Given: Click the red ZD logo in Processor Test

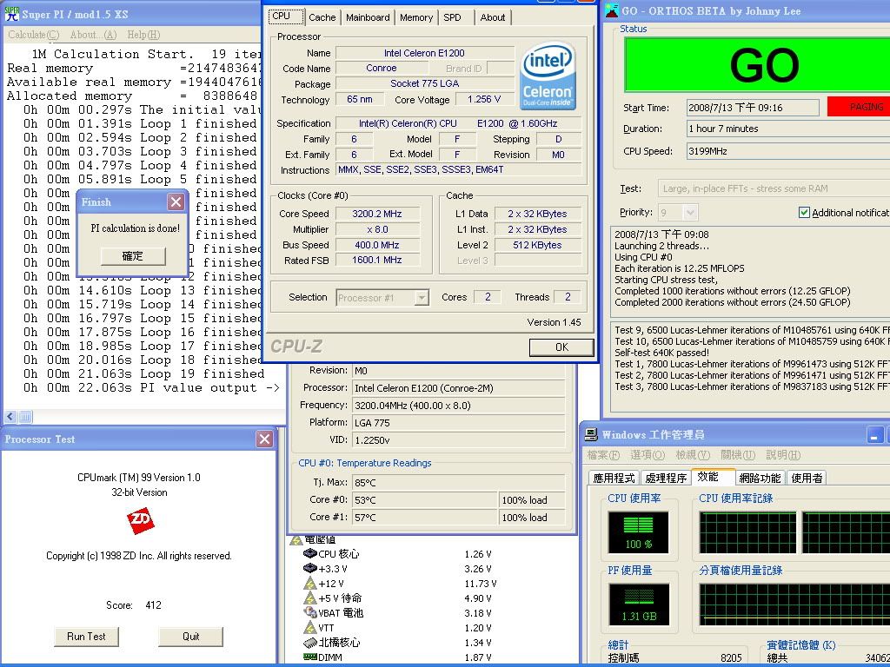Looking at the screenshot, I should point(140,521).
